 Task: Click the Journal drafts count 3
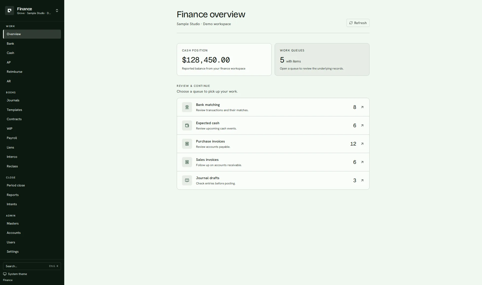click(354, 180)
